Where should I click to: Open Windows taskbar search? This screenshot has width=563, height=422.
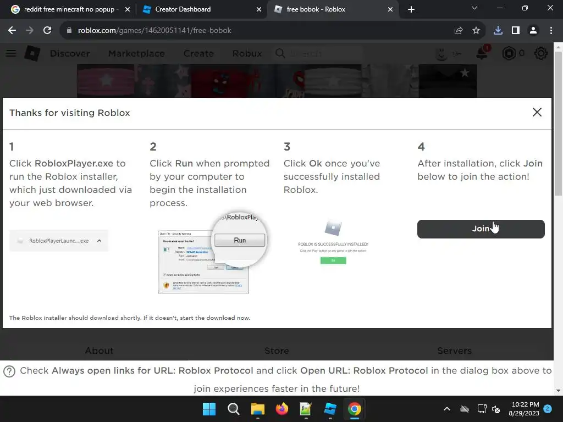(x=233, y=409)
